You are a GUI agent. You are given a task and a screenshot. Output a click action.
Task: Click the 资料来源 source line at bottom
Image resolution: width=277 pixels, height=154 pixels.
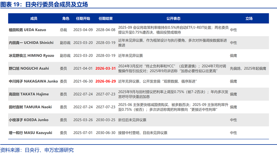(x=37, y=150)
